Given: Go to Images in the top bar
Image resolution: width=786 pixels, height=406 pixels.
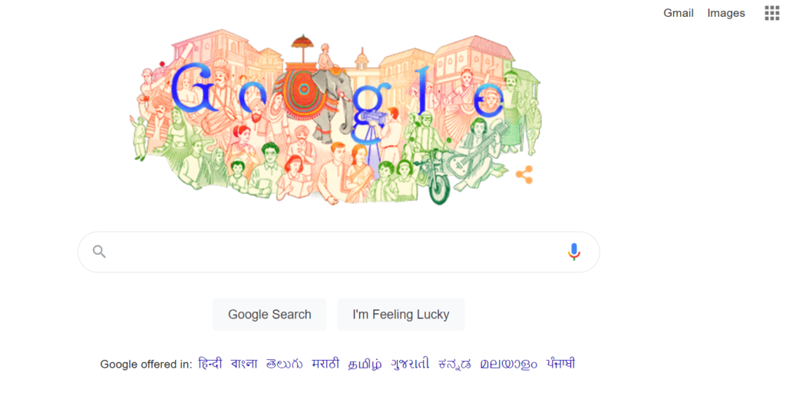Looking at the screenshot, I should pyautogui.click(x=726, y=13).
